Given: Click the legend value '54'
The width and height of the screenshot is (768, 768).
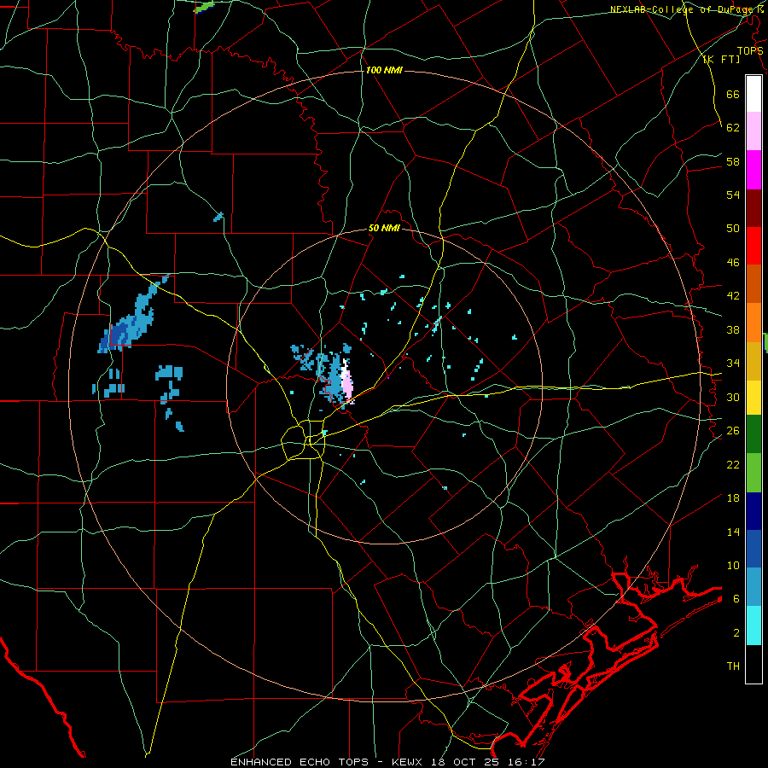Looking at the screenshot, I should (x=733, y=195).
